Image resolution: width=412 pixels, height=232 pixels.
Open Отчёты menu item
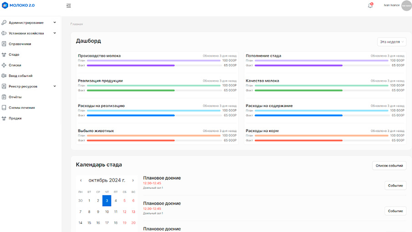coord(15,97)
